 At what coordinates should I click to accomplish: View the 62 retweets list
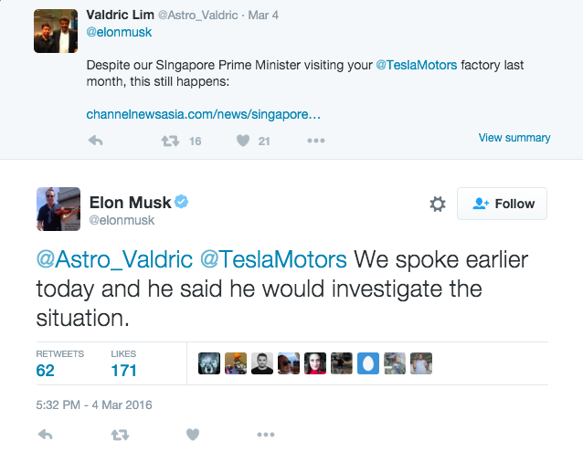click(46, 370)
